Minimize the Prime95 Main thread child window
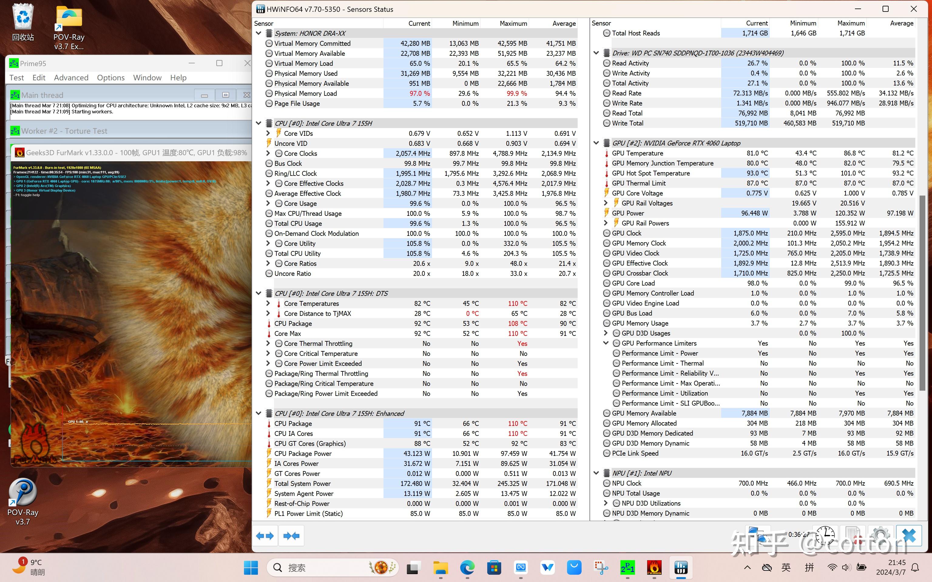This screenshot has width=932, height=582. pyautogui.click(x=204, y=95)
